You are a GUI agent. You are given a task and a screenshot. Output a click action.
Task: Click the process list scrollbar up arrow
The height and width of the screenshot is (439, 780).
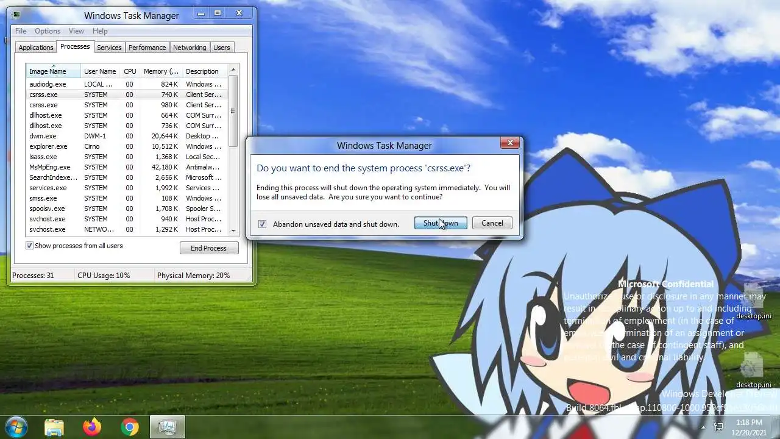(233, 69)
